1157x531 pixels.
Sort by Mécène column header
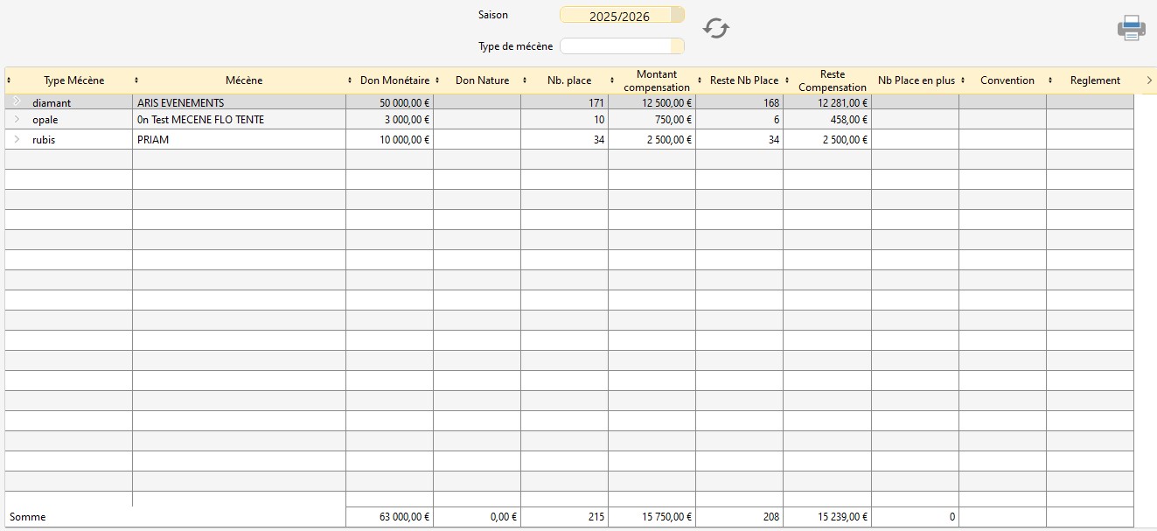pos(243,80)
